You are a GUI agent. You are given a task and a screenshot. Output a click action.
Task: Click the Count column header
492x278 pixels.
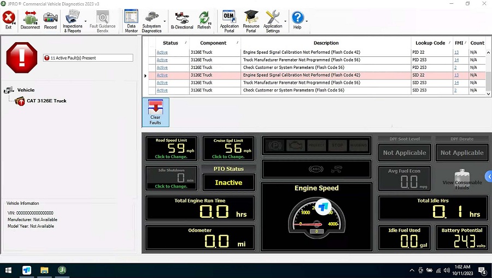477,43
